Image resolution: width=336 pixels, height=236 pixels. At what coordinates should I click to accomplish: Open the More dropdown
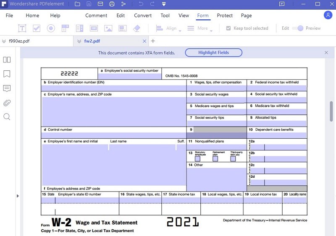(200, 28)
